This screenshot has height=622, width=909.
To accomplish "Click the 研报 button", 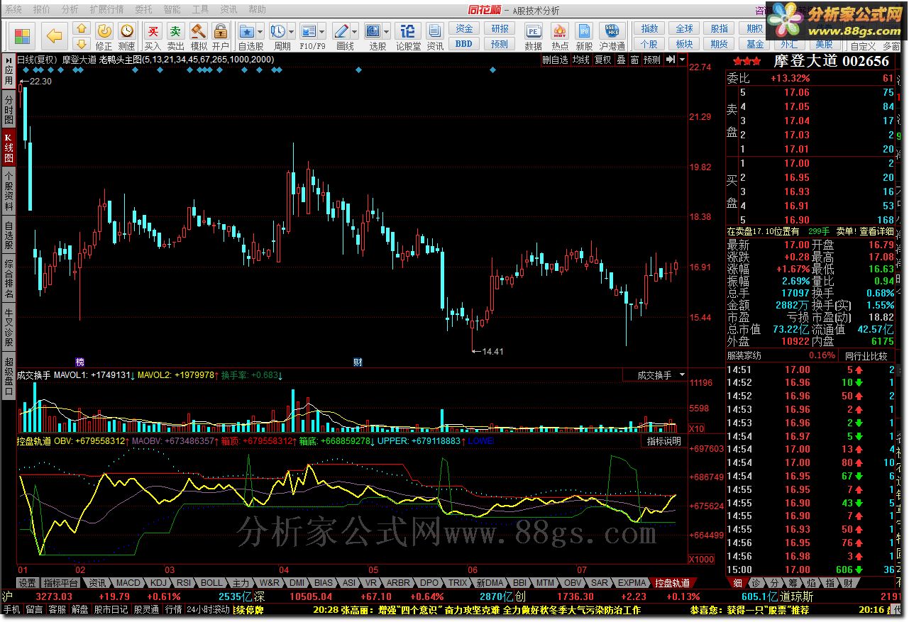I will tap(500, 28).
